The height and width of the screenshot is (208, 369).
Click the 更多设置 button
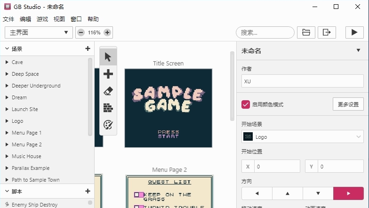pos(348,104)
